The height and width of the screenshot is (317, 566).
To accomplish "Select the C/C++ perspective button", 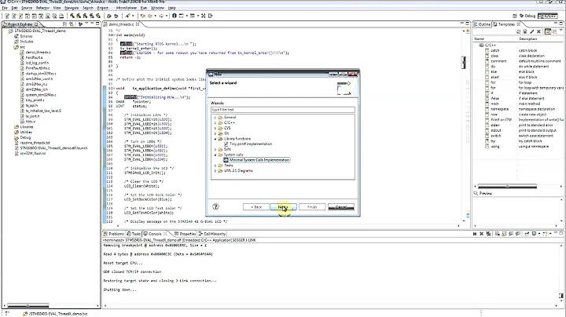I will 548,16.
